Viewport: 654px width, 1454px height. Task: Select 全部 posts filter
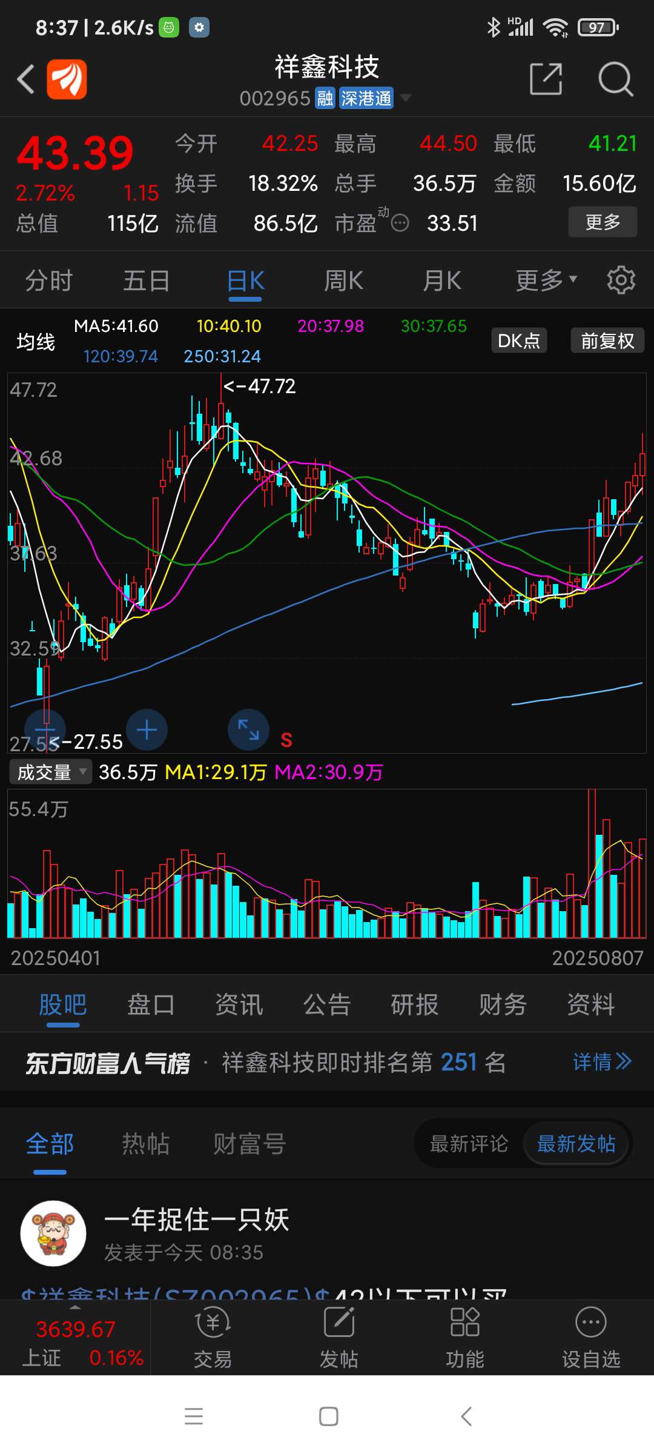(50, 1144)
